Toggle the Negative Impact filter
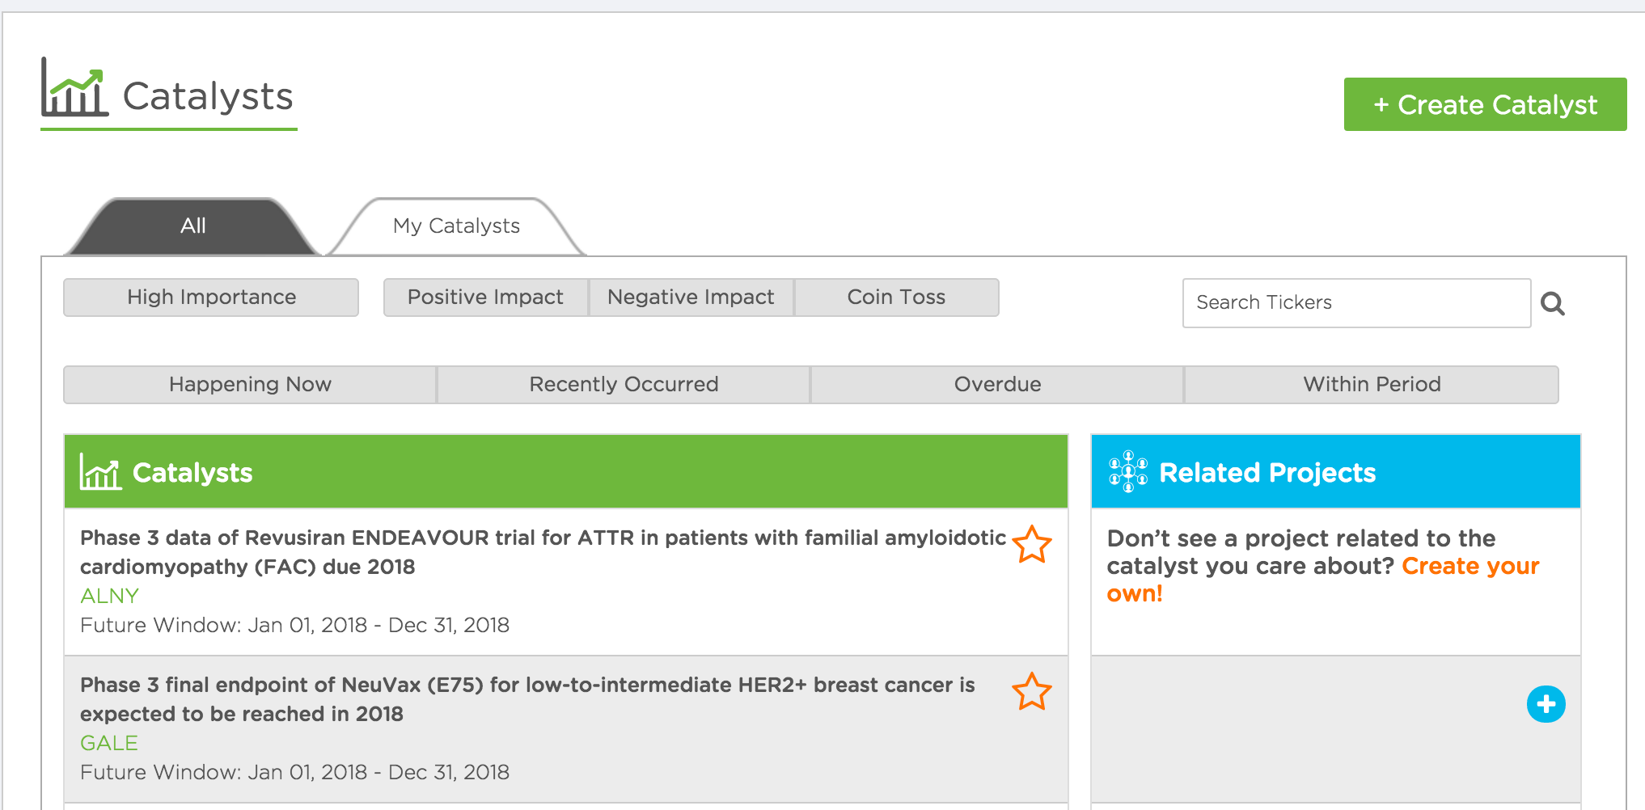Image resolution: width=1645 pixels, height=810 pixels. [x=691, y=297]
